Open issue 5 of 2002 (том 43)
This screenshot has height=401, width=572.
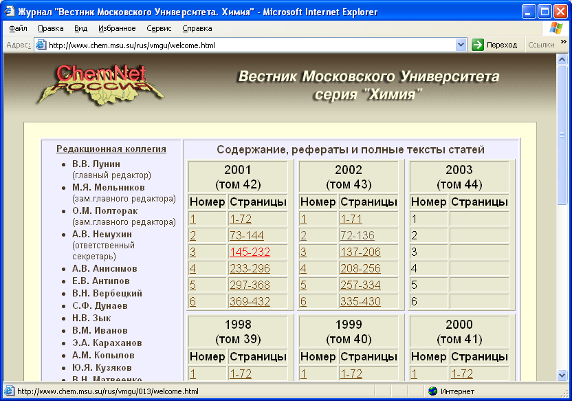[x=303, y=285]
